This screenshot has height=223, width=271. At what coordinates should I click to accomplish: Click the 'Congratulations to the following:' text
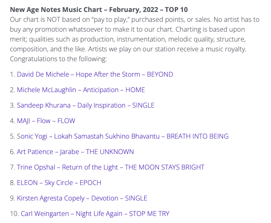(x=58, y=59)
